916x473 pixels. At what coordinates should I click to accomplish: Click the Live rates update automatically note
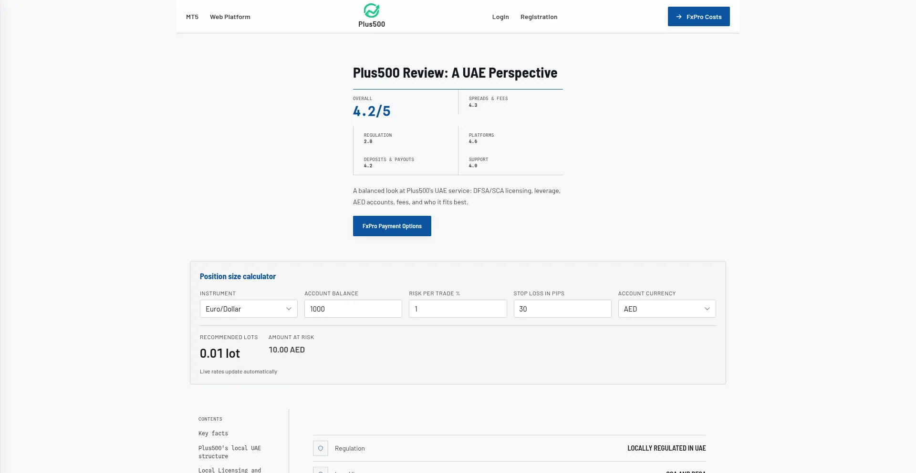click(x=239, y=372)
